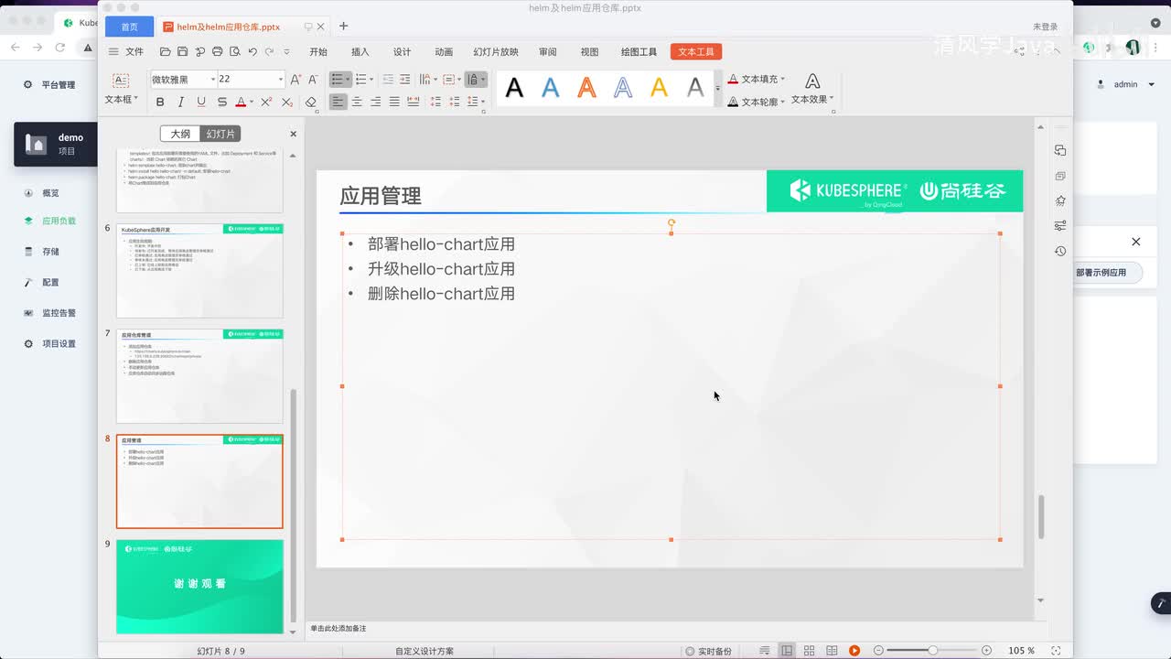Right align the paragraph text
1171x659 pixels.
point(375,102)
